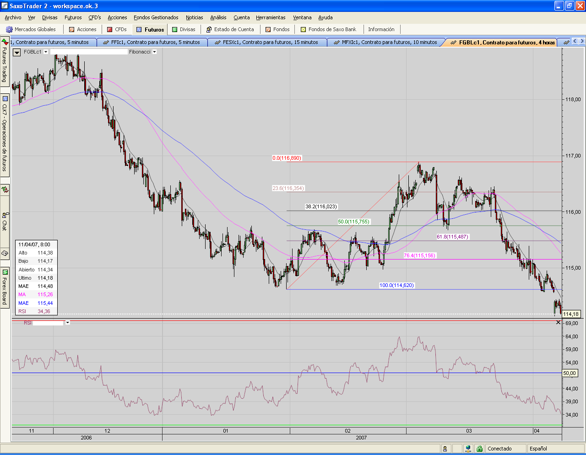Screen dimensions: 586x455
Task: Open Fondos de Saxo Bank
Action: (328, 29)
